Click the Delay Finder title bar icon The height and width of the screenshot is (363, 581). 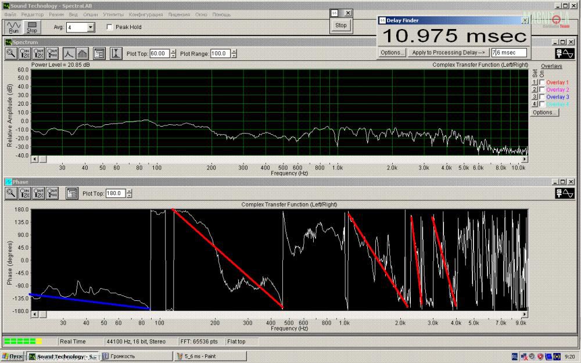pyautogui.click(x=382, y=20)
